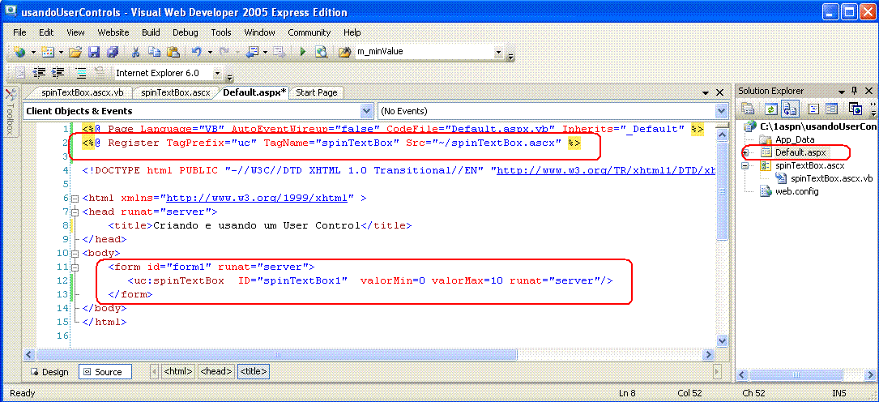Click the Increase Indent icon
This screenshot has height=402, width=879.
tap(58, 72)
